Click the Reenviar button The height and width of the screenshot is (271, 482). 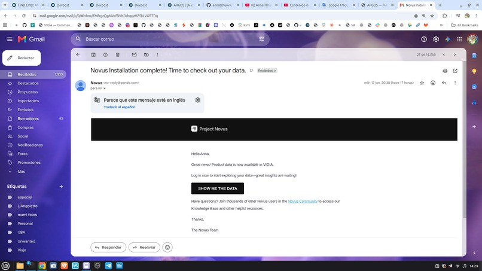(x=144, y=247)
